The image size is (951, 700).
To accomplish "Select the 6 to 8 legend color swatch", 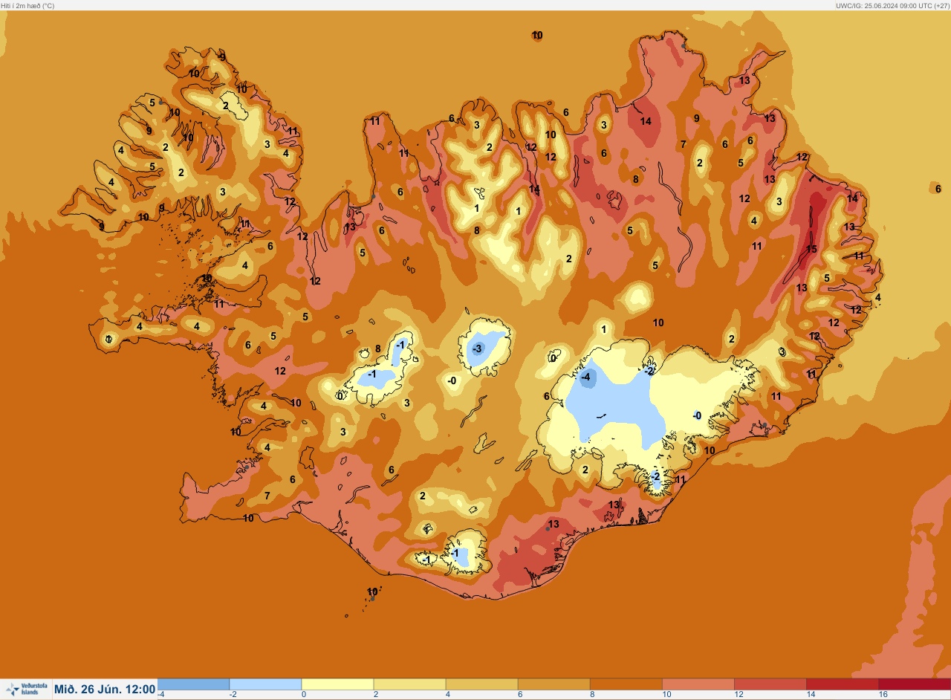I will [554, 684].
